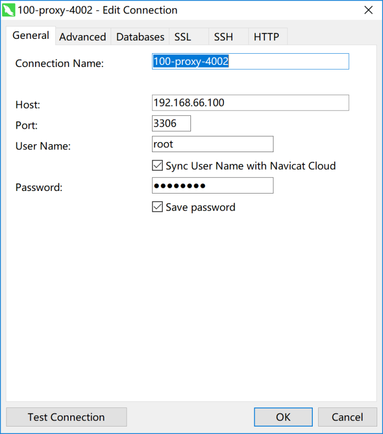Click the "Host:" label

click(28, 105)
